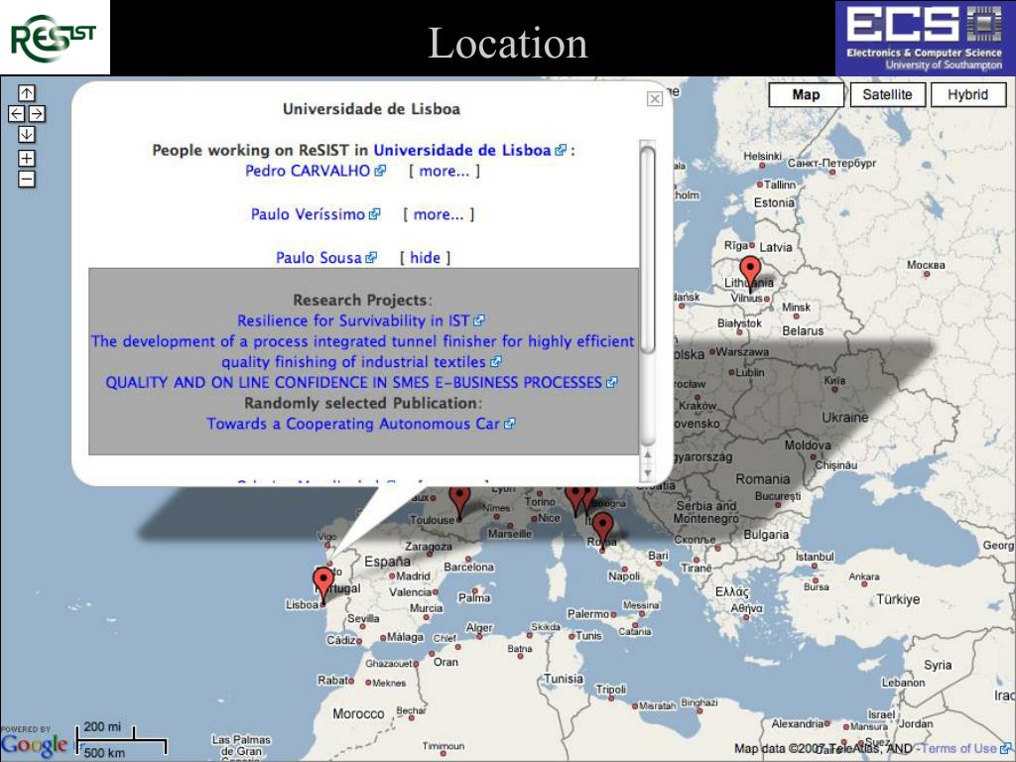
Task: Switch to the Map view tab
Action: (806, 94)
